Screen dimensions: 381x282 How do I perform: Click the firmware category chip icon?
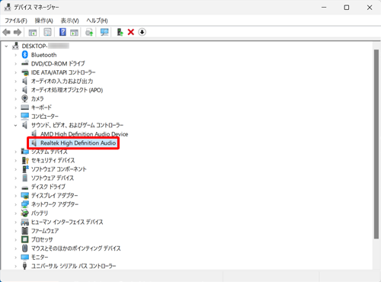pyautogui.click(x=24, y=231)
